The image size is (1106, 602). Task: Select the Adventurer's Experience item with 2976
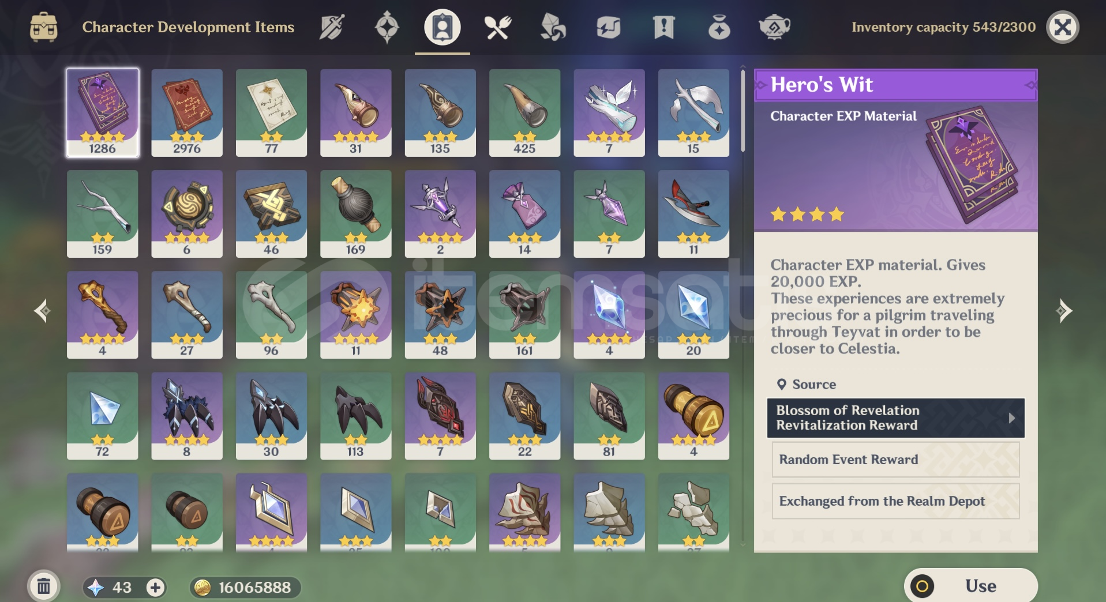point(187,113)
